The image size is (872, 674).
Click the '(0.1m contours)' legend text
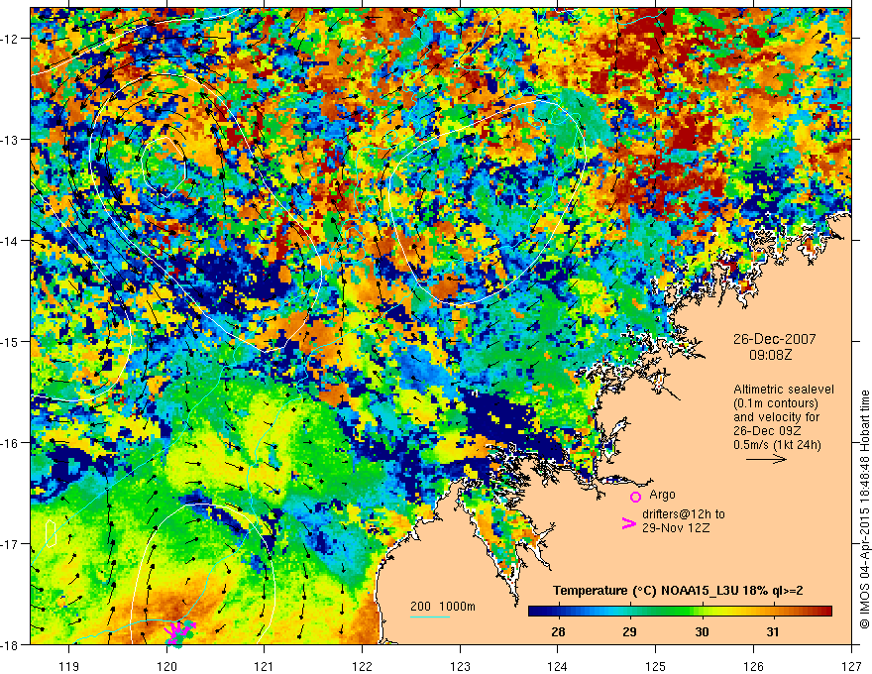click(x=775, y=403)
